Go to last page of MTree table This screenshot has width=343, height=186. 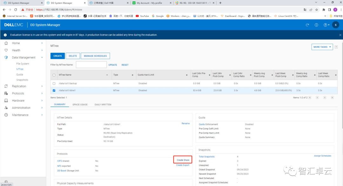pos(332,98)
